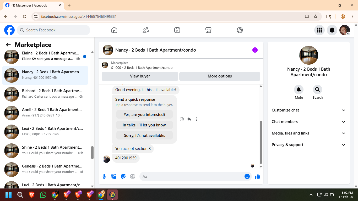The width and height of the screenshot is (358, 201).
Task: Open a new browser tab
Action: pyautogui.click(x=69, y=5)
